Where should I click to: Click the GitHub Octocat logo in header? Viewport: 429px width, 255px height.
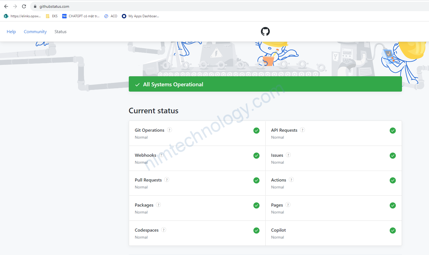pos(265,31)
